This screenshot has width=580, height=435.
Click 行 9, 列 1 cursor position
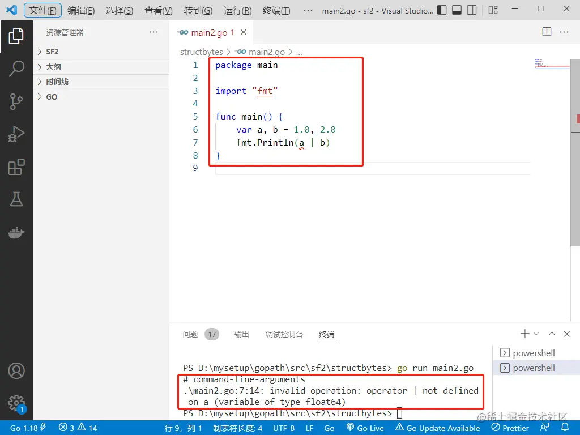coord(183,428)
